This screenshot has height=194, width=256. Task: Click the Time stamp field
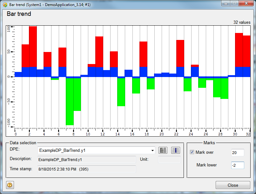click(x=86, y=169)
